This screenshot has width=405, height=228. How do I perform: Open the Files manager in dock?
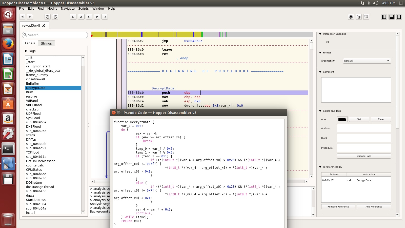(8, 29)
